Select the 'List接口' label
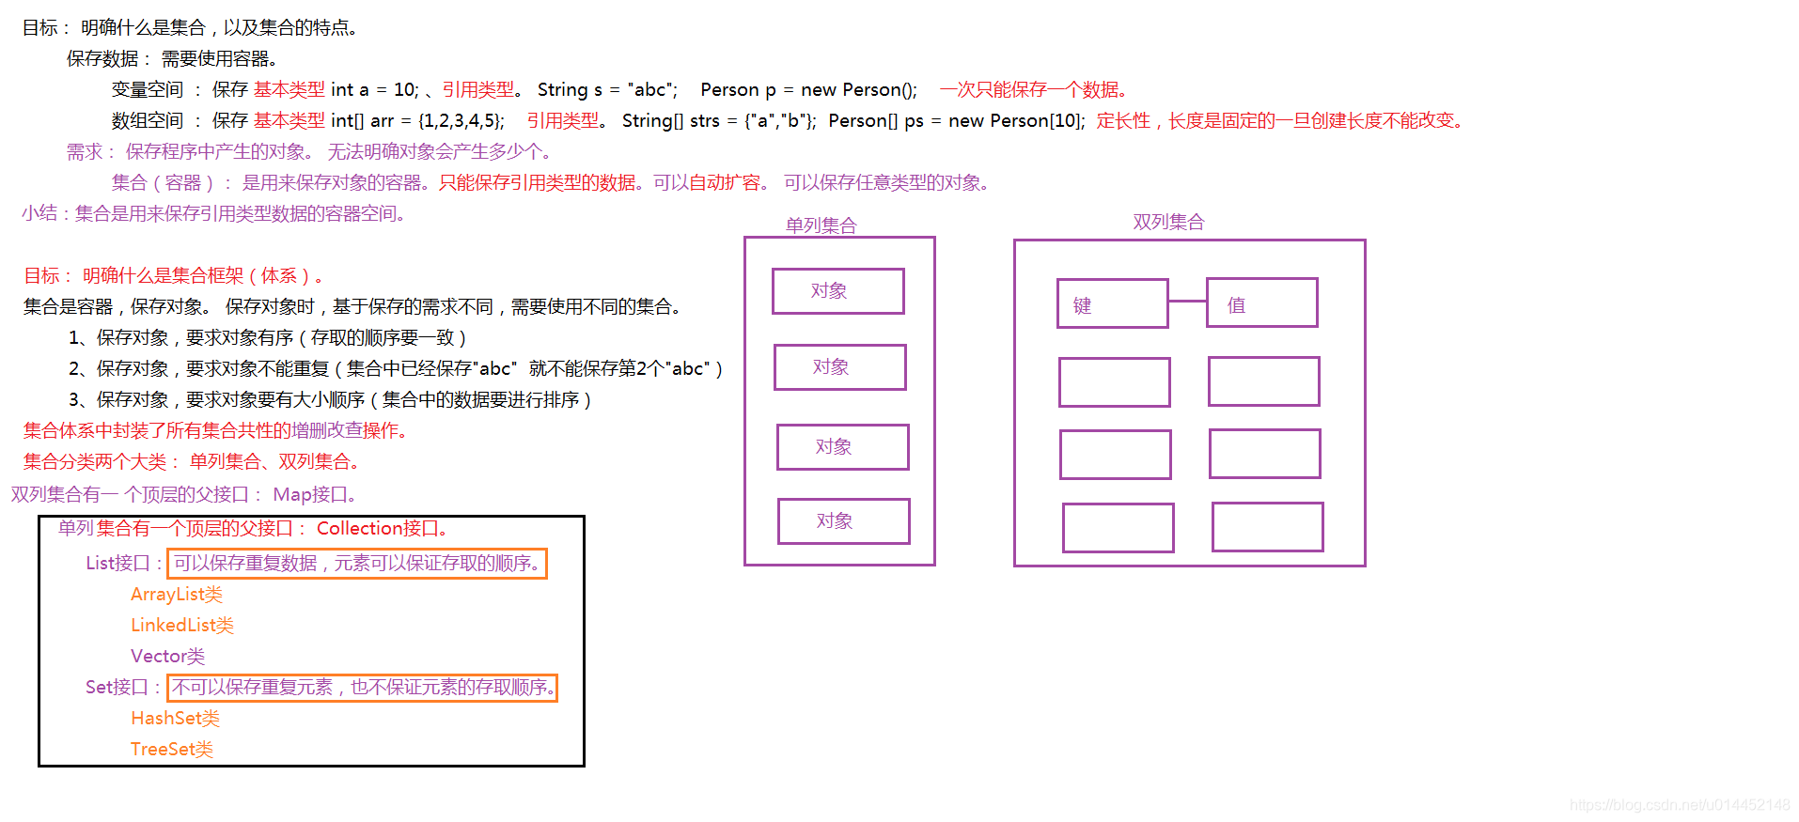Image resolution: width=1799 pixels, height=822 pixels. tap(117, 564)
